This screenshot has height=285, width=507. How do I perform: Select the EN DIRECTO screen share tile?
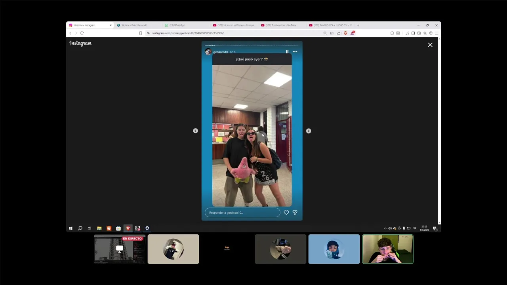[x=120, y=249]
